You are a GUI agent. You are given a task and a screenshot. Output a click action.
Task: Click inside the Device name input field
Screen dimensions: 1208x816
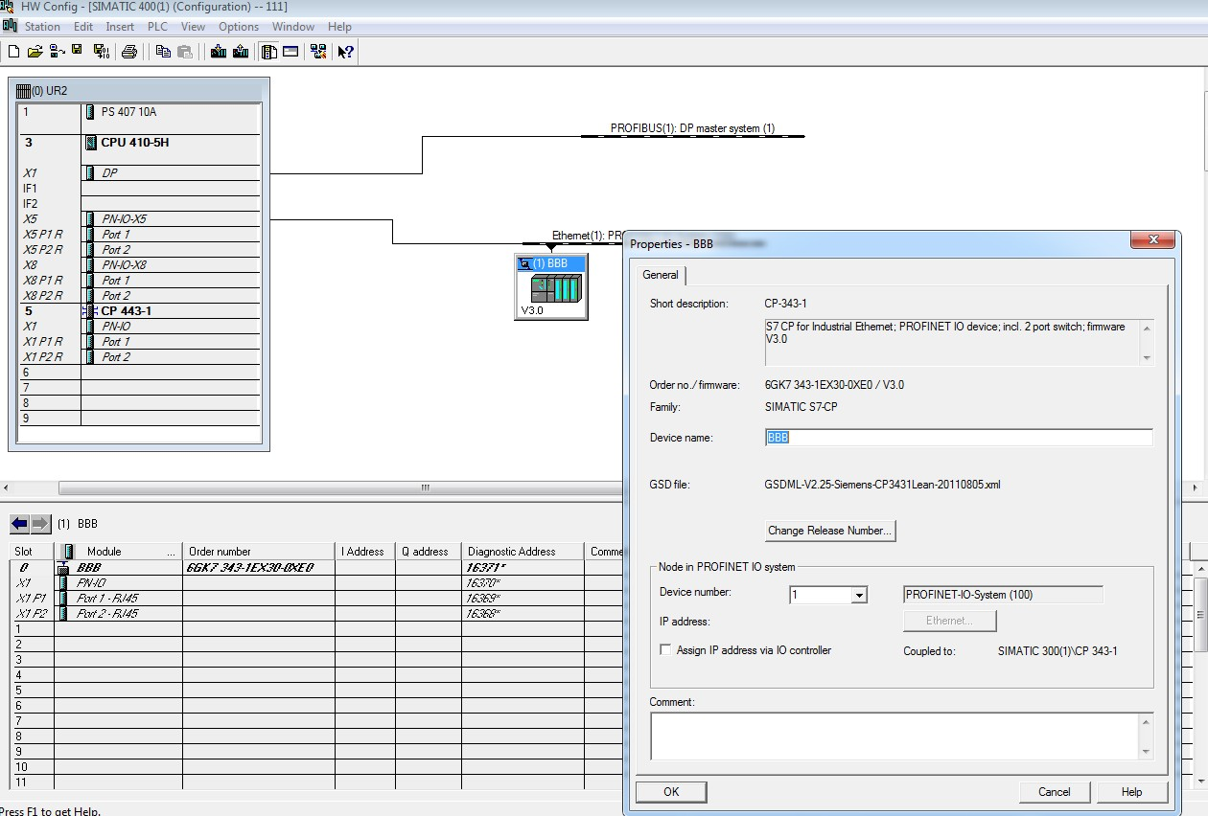point(959,437)
